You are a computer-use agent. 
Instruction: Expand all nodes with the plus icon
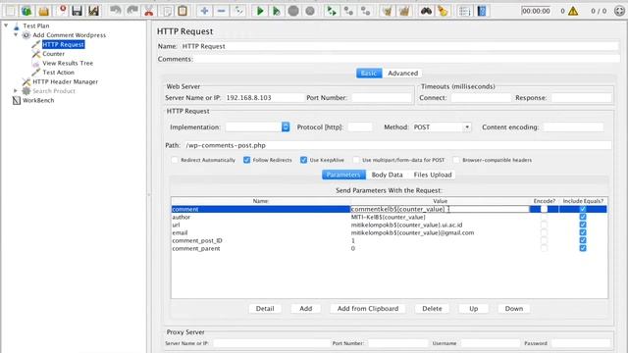[204, 11]
